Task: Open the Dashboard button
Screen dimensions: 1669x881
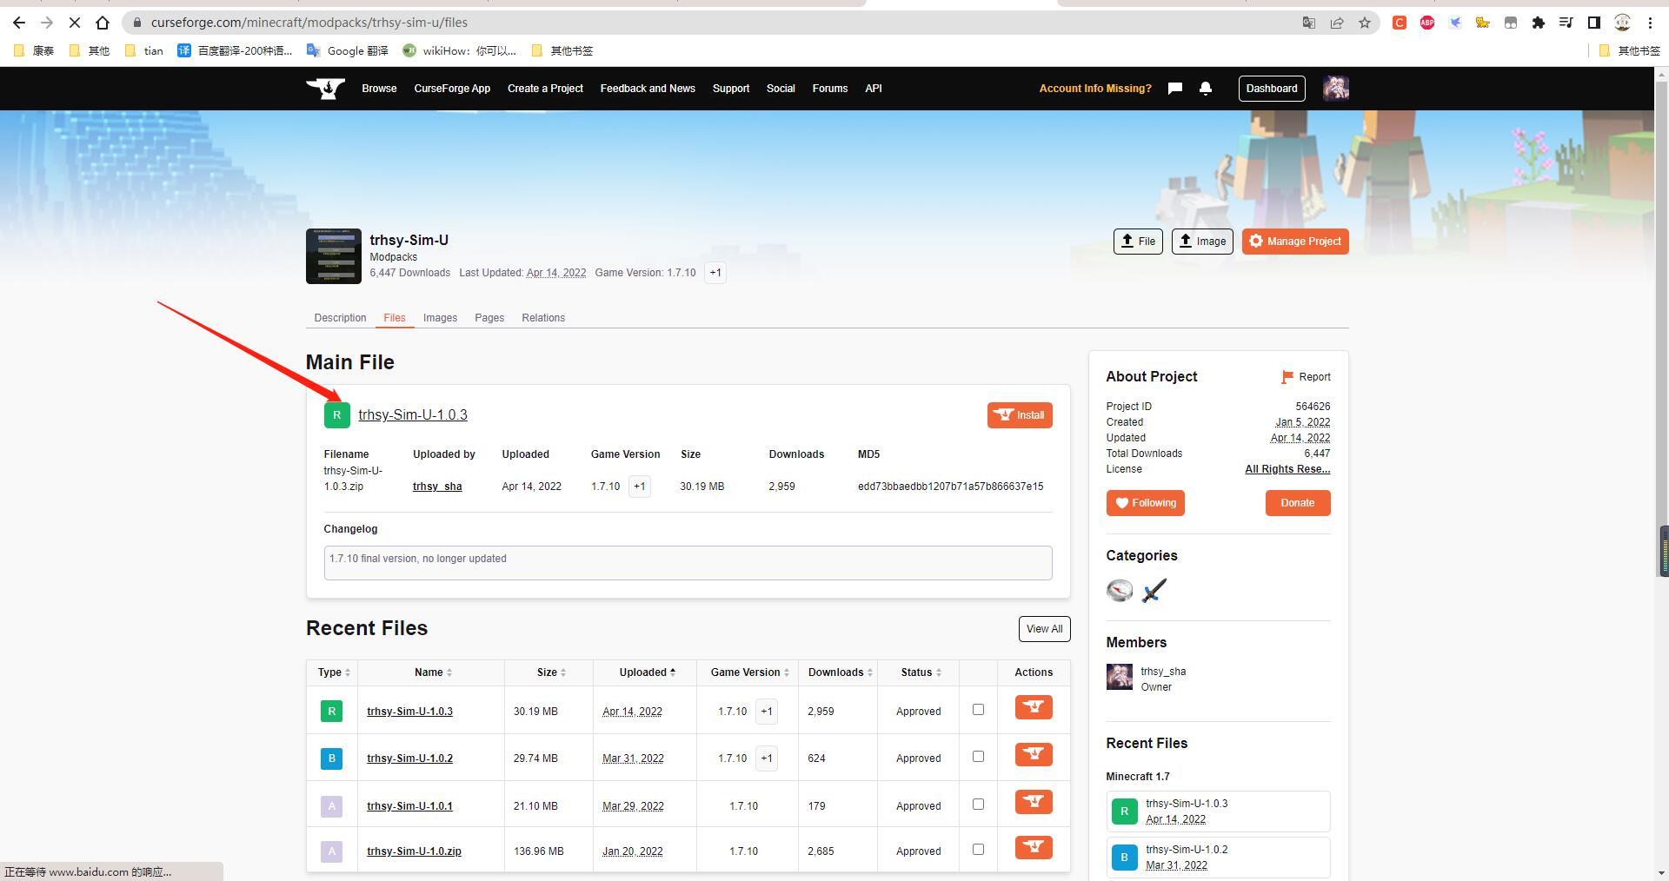Action: point(1272,89)
